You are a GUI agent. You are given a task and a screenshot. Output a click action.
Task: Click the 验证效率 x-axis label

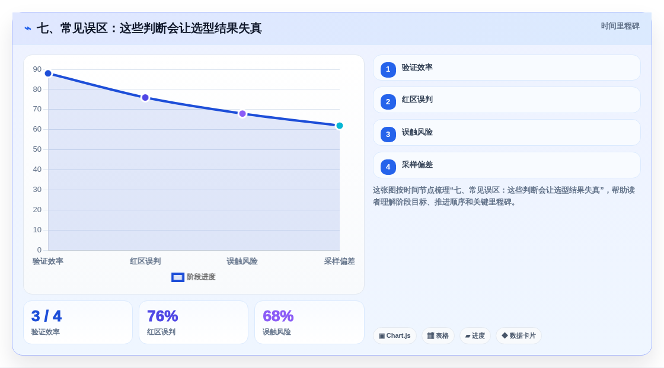click(x=48, y=261)
